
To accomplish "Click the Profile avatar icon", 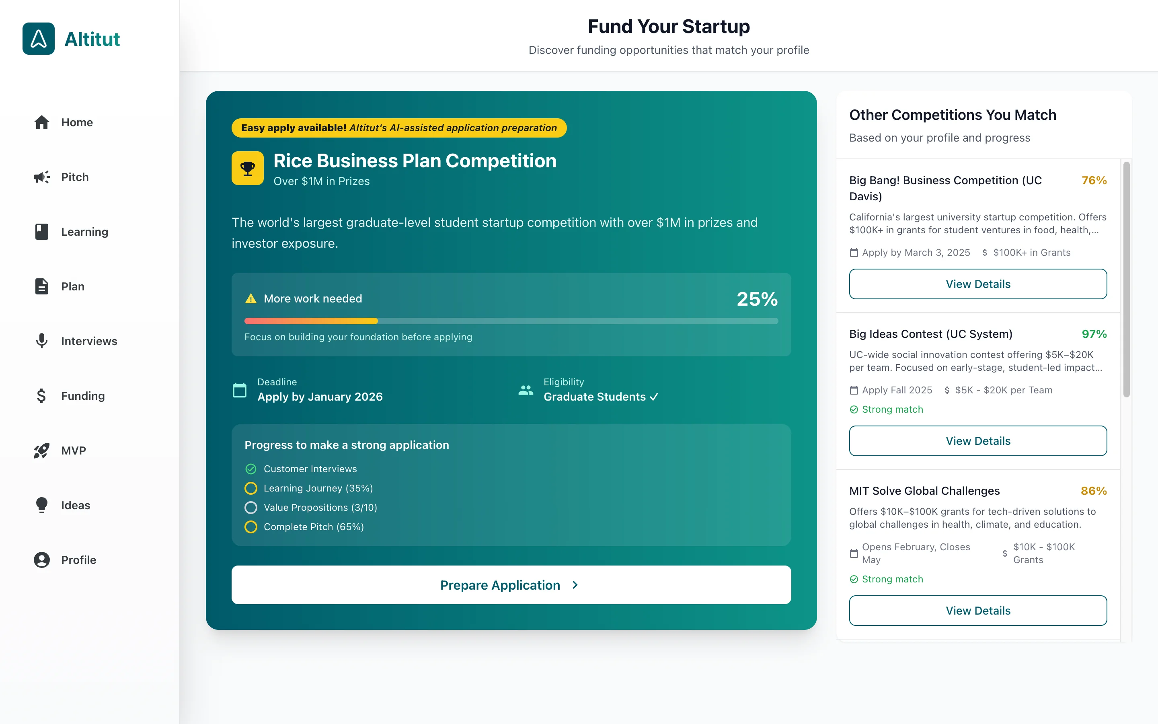I will pyautogui.click(x=42, y=560).
